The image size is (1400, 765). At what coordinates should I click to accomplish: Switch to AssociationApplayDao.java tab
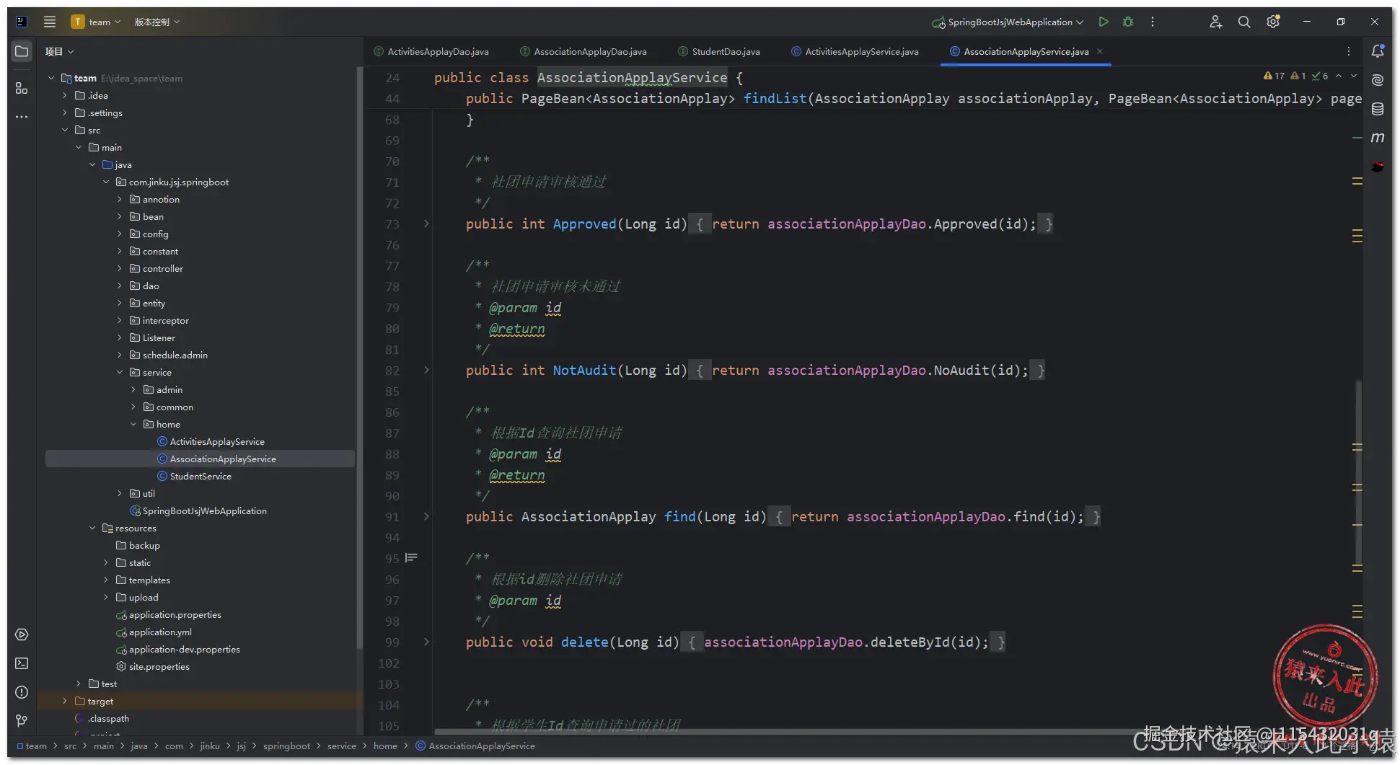coord(584,51)
